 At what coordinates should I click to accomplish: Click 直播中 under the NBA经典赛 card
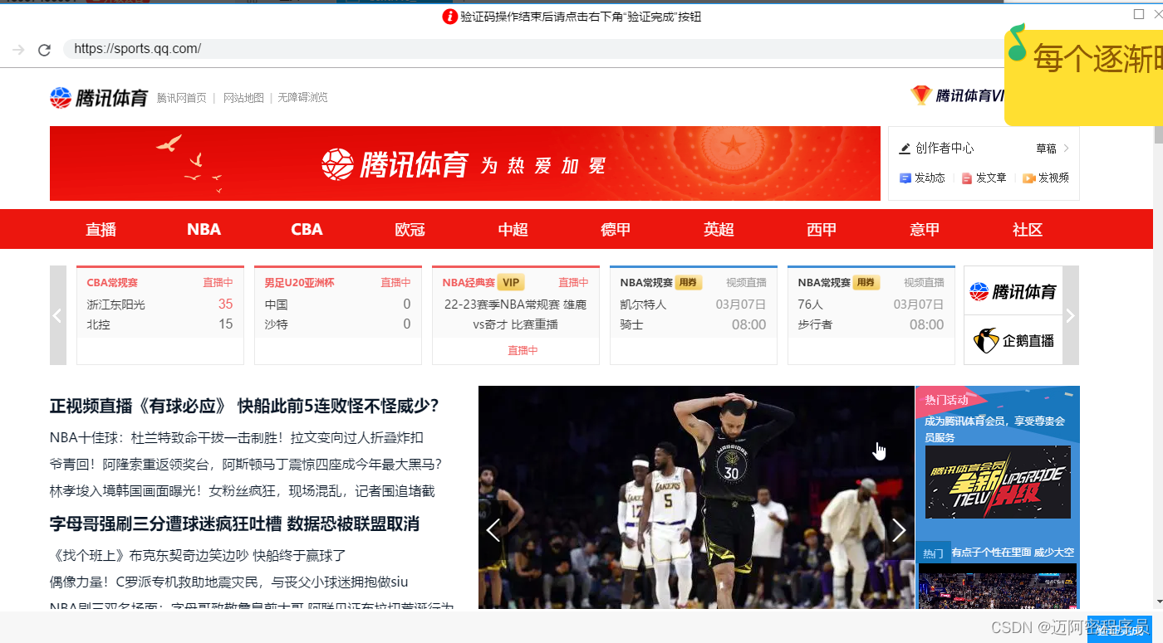tap(523, 351)
